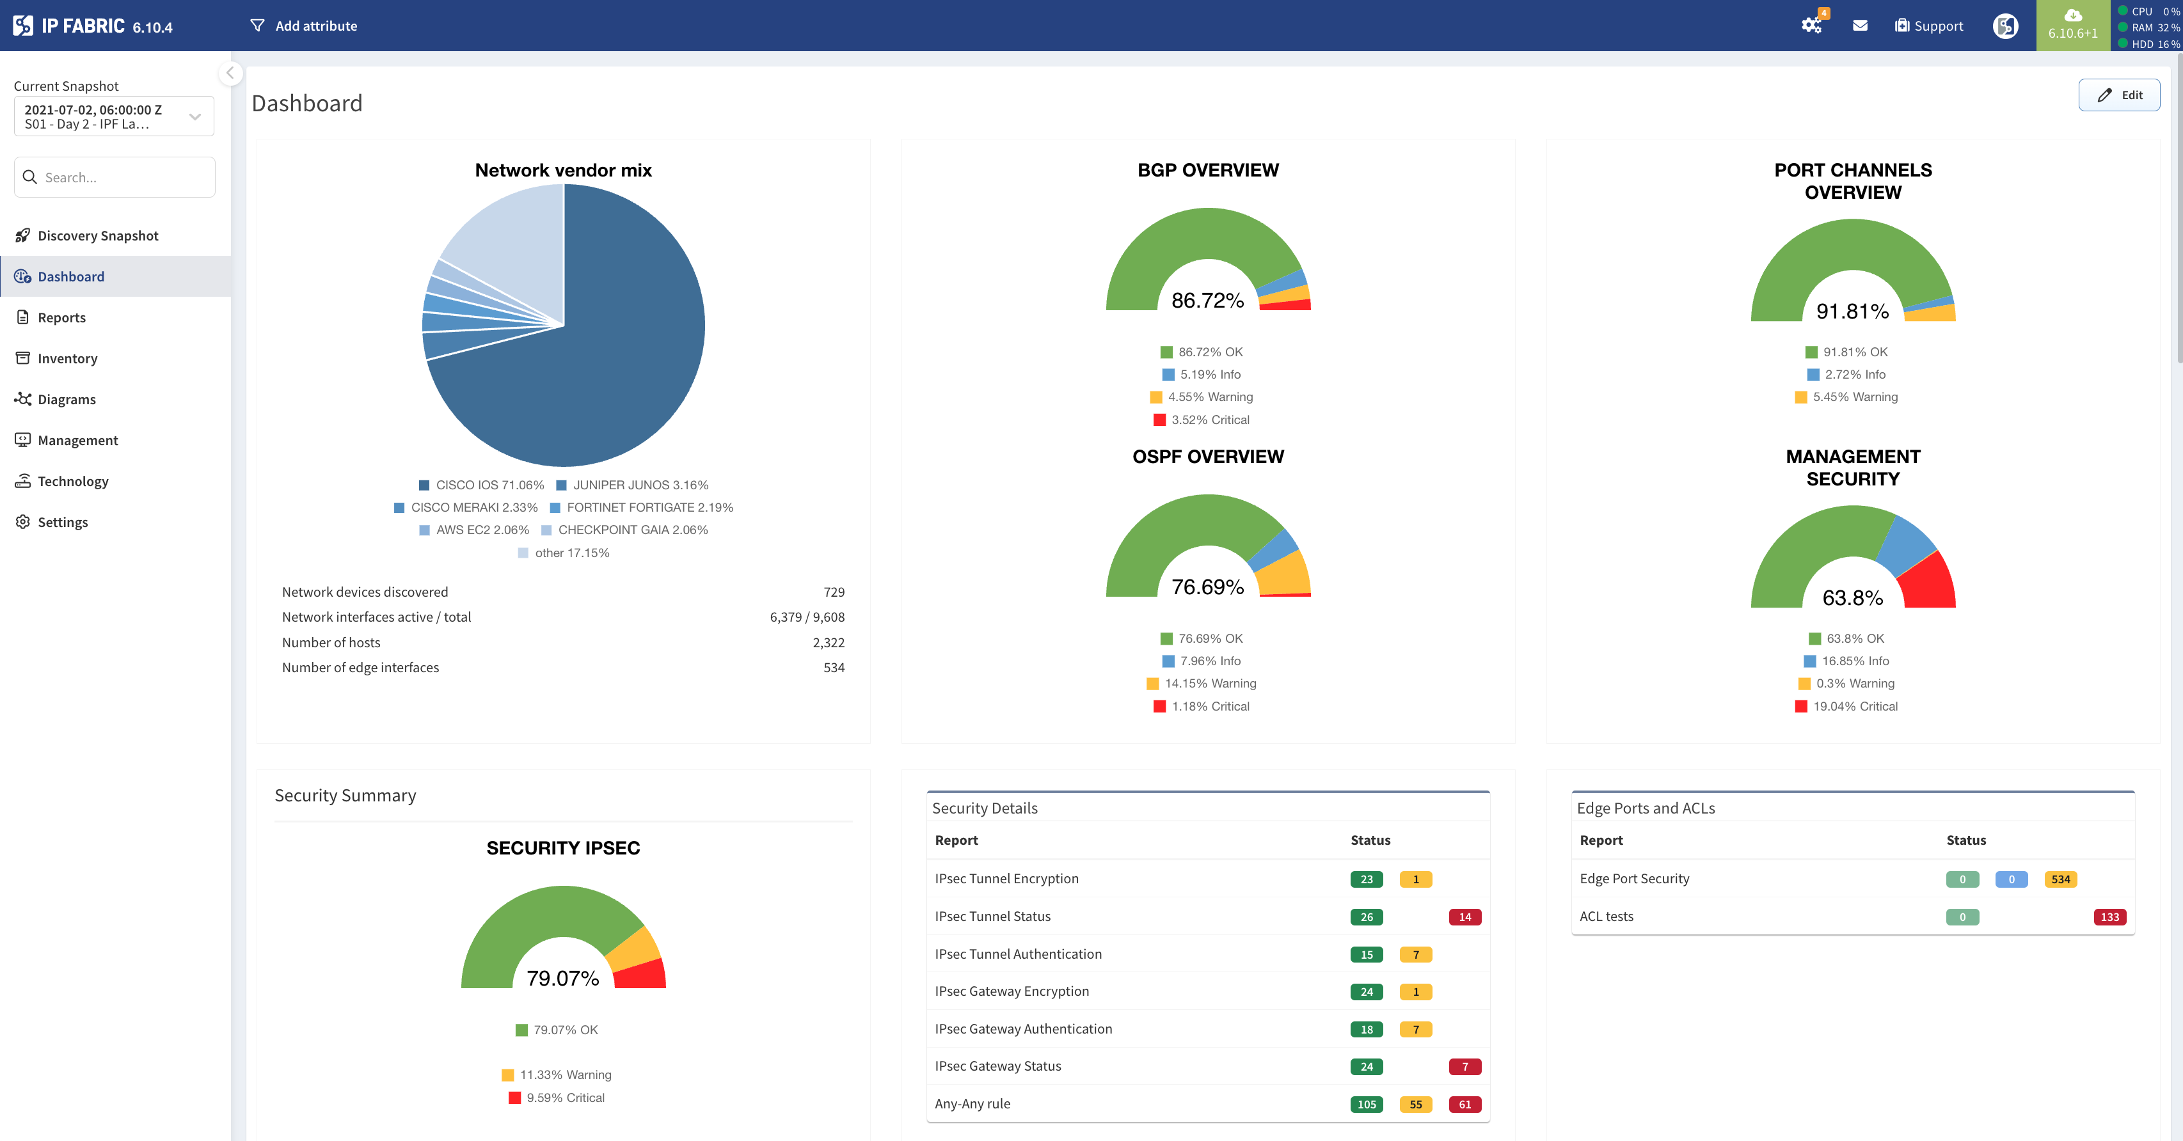Expand the Technology menu section
The image size is (2183, 1141).
coord(73,481)
